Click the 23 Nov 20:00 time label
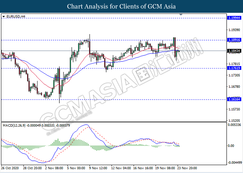 187,168
